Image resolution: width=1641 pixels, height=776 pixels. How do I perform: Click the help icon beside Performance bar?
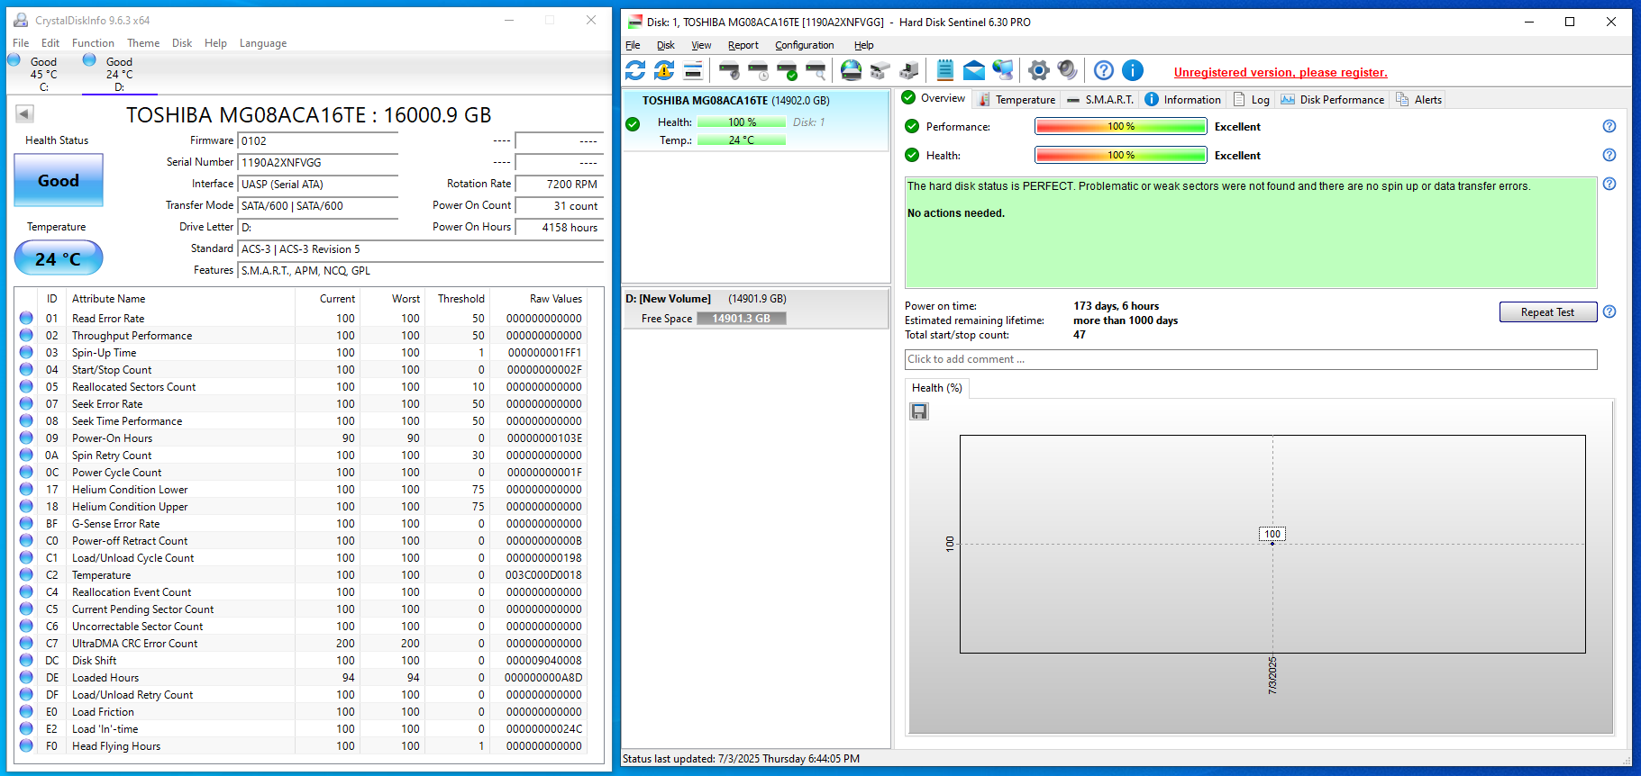pyautogui.click(x=1609, y=126)
